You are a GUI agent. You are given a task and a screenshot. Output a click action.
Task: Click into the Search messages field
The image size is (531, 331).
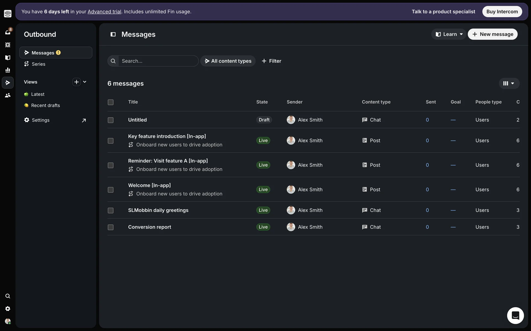pos(158,61)
